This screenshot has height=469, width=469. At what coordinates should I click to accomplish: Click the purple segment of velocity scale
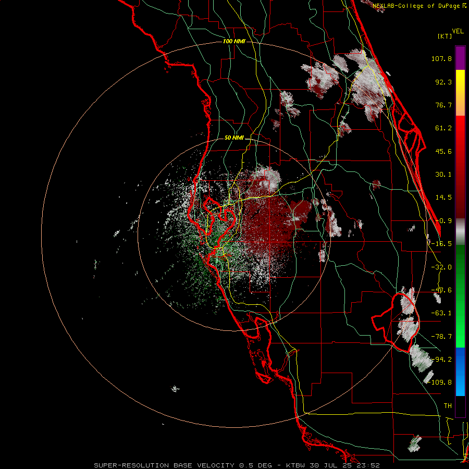(460, 58)
